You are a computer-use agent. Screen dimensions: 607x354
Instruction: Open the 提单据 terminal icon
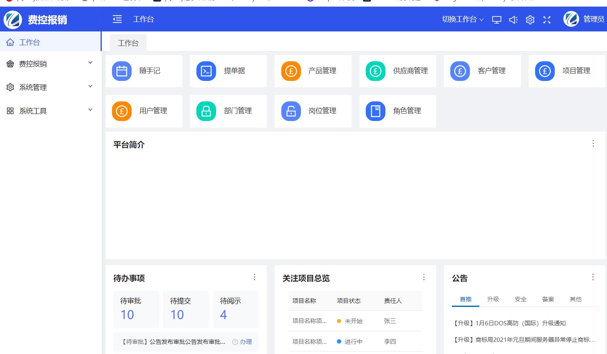click(x=206, y=71)
